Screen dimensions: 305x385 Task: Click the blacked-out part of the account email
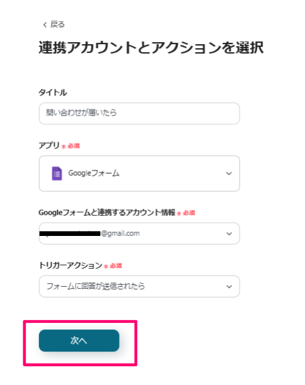[70, 233]
